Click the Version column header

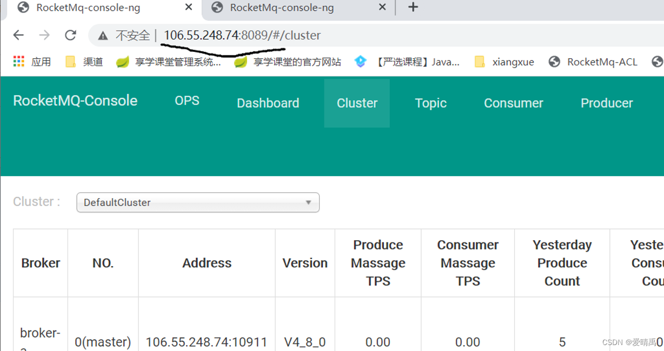(x=305, y=263)
